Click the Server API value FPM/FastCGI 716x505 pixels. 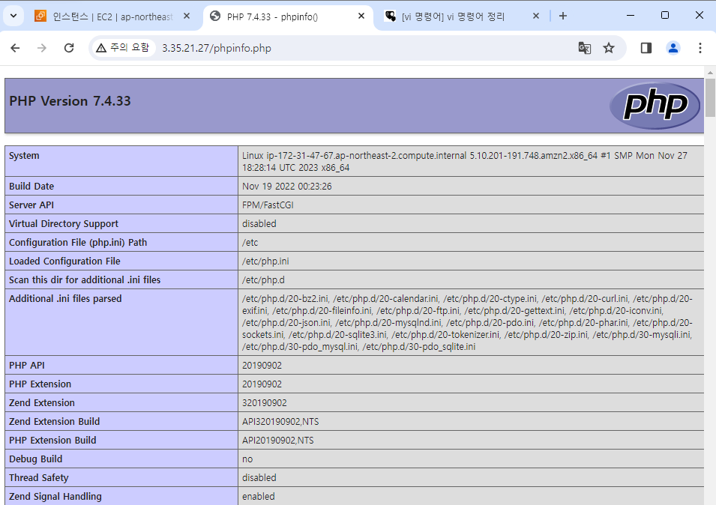point(268,205)
